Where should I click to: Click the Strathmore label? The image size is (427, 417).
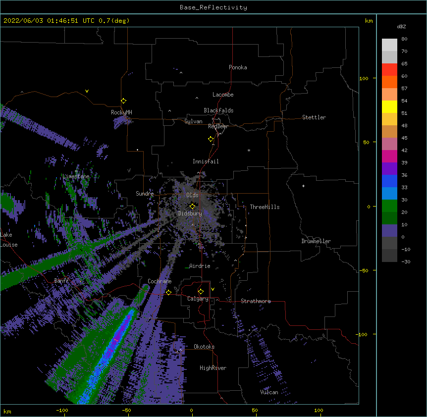(x=256, y=301)
